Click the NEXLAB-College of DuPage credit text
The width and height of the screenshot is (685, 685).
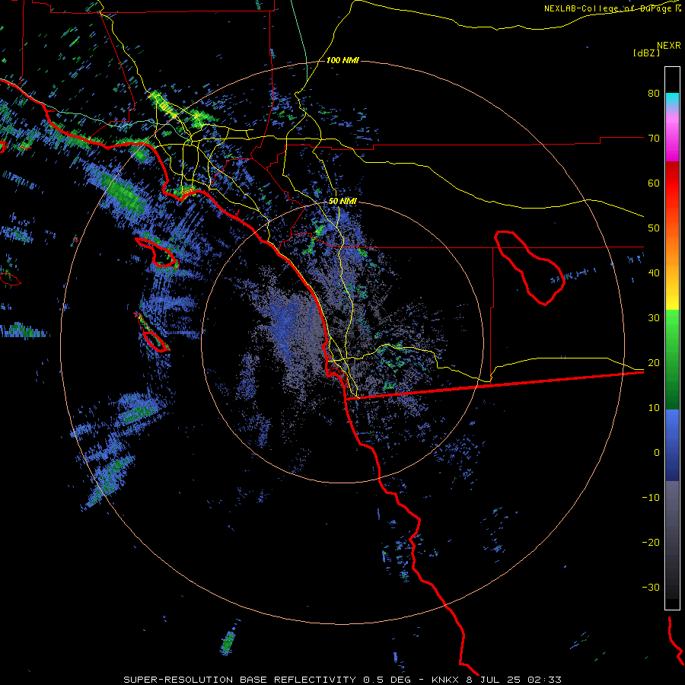pos(613,8)
